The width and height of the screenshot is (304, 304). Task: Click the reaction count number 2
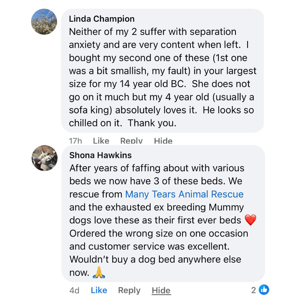pos(254,290)
